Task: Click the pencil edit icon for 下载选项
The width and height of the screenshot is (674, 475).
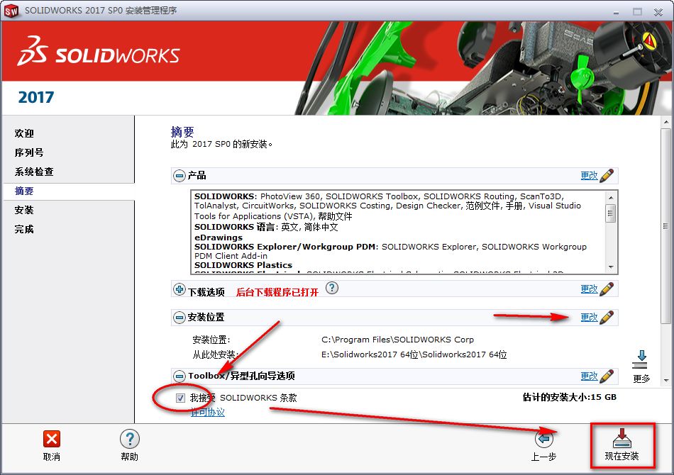Action: point(607,288)
